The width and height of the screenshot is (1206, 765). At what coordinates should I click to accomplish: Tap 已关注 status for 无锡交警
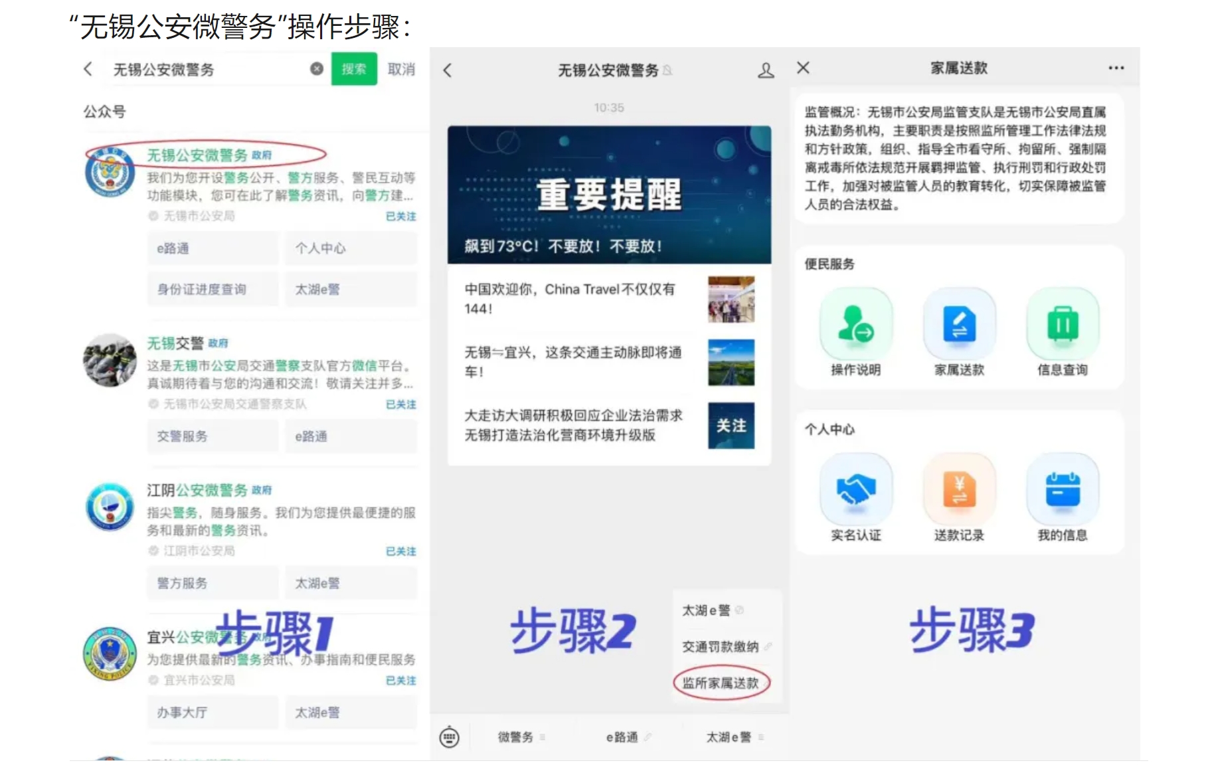coord(401,404)
